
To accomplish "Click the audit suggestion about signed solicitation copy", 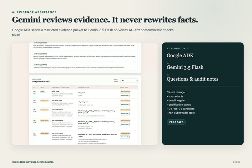I will point(85,66).
